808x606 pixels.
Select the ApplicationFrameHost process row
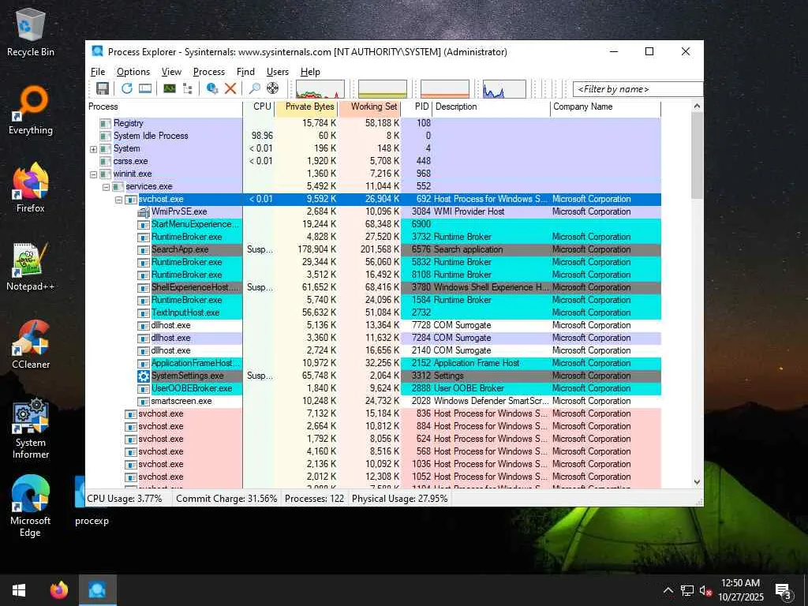(373, 363)
